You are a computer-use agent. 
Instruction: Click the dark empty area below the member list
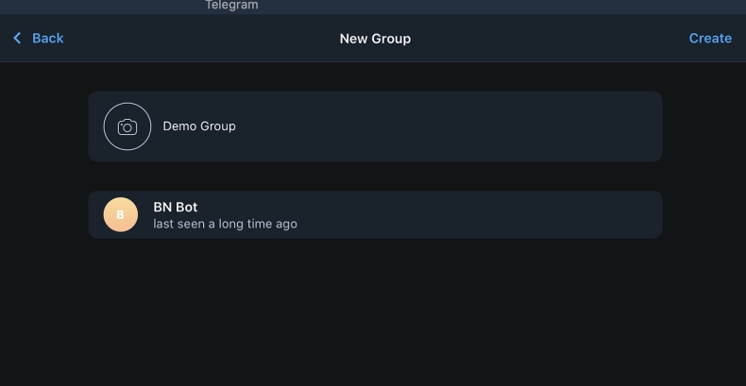(x=375, y=311)
